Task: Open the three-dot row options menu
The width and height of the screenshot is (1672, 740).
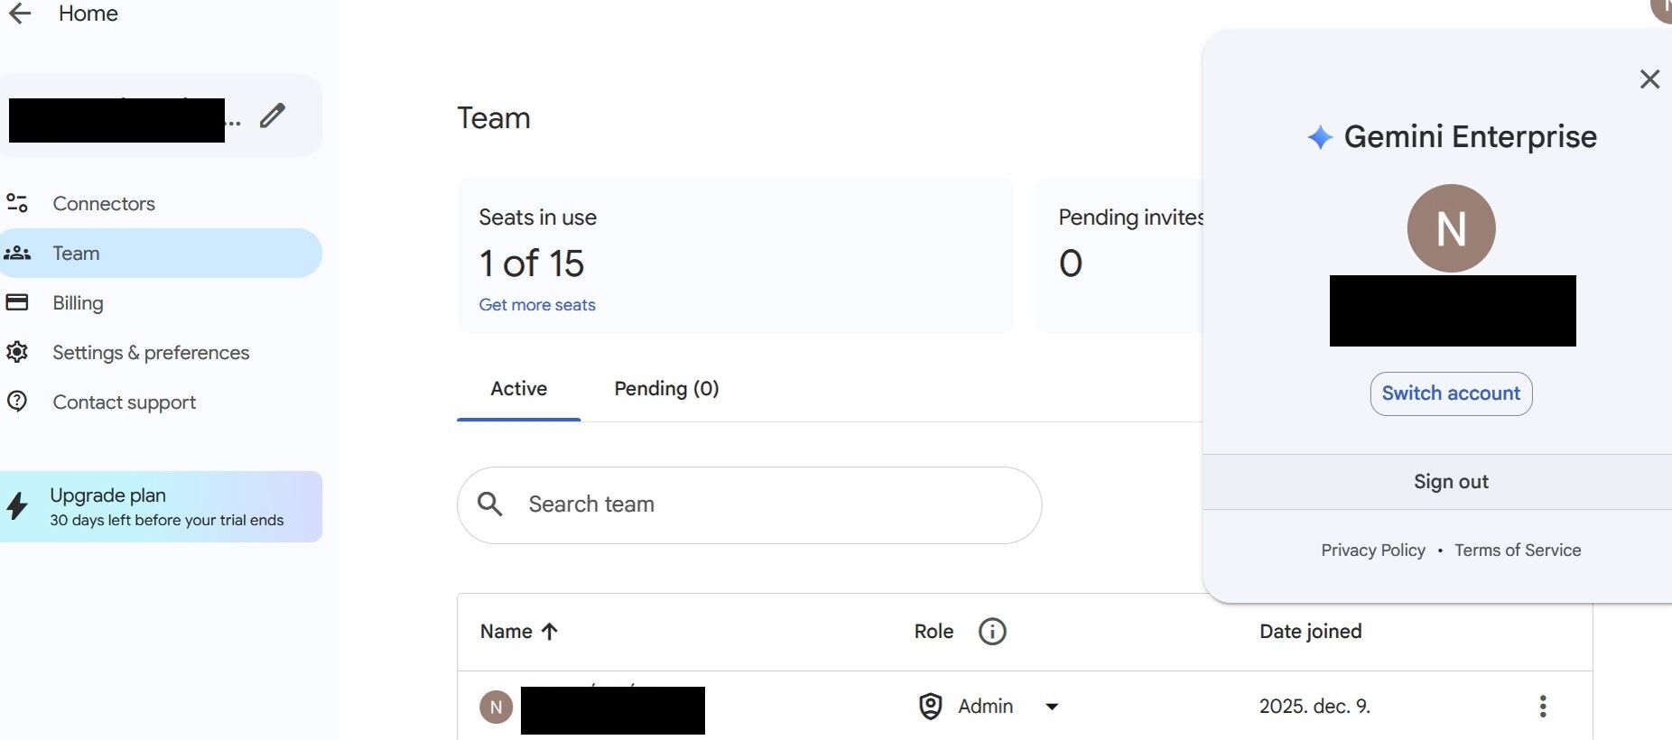Action: click(1543, 706)
